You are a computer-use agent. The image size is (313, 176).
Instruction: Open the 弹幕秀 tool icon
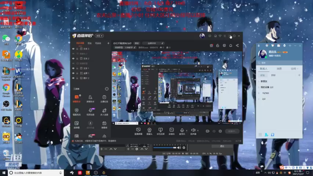[104, 125]
